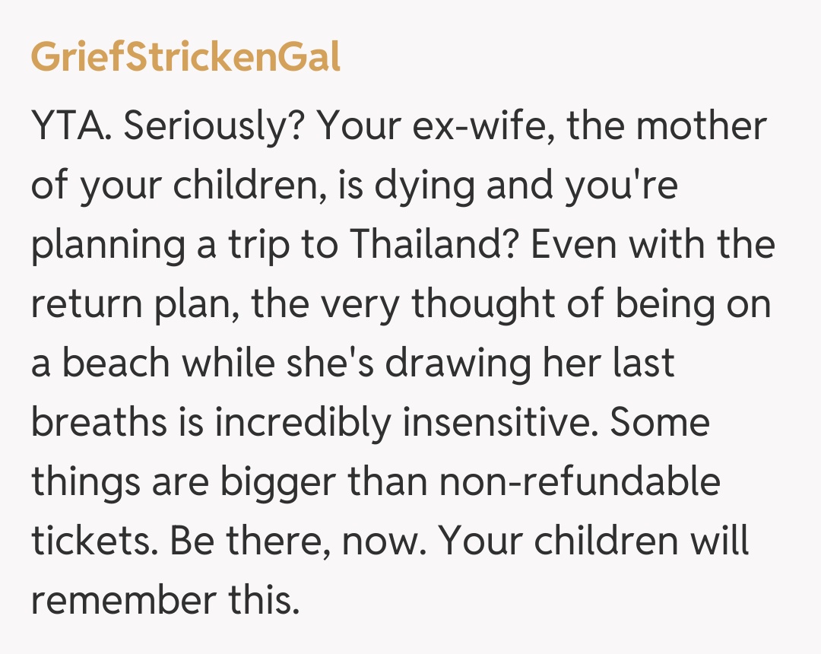Click the word "mother" in the first line
This screenshot has width=821, height=654.
tap(701, 127)
